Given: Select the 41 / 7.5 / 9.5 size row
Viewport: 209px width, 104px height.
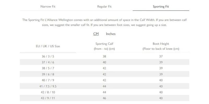Looking at the screenshot, I should coord(104,86).
